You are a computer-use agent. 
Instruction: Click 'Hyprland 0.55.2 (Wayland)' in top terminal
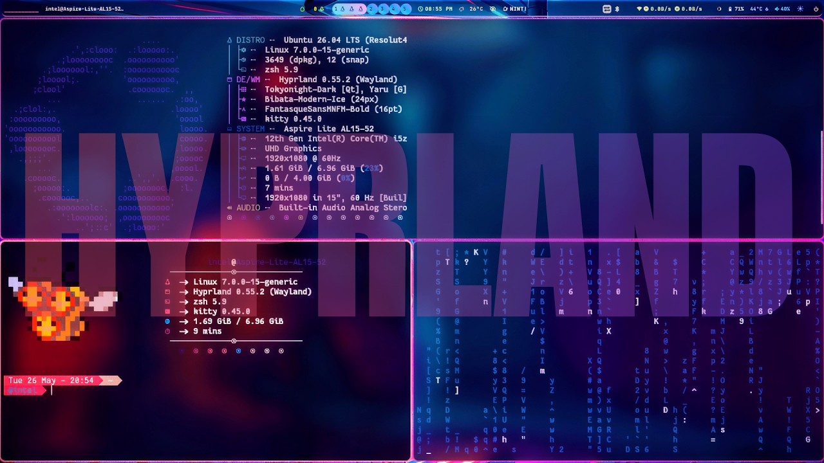[x=338, y=80]
